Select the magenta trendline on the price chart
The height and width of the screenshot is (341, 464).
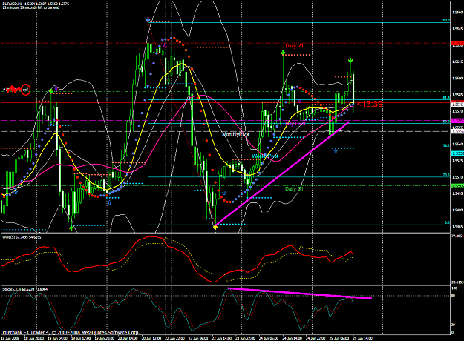(281, 173)
